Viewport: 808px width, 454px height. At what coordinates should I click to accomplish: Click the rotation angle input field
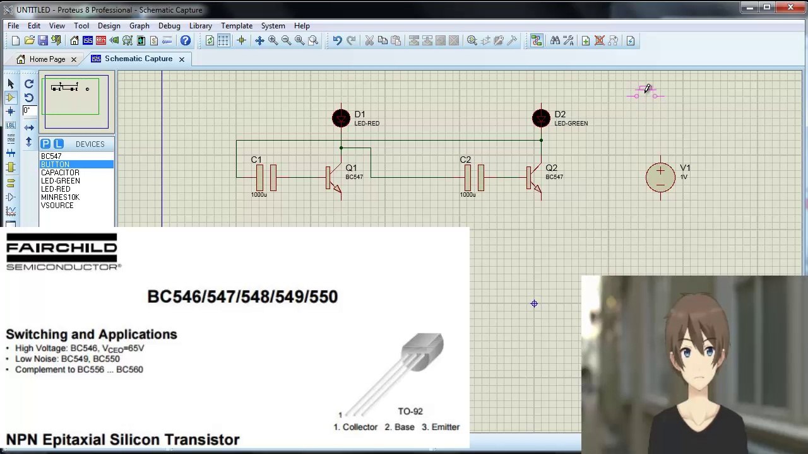tap(29, 111)
